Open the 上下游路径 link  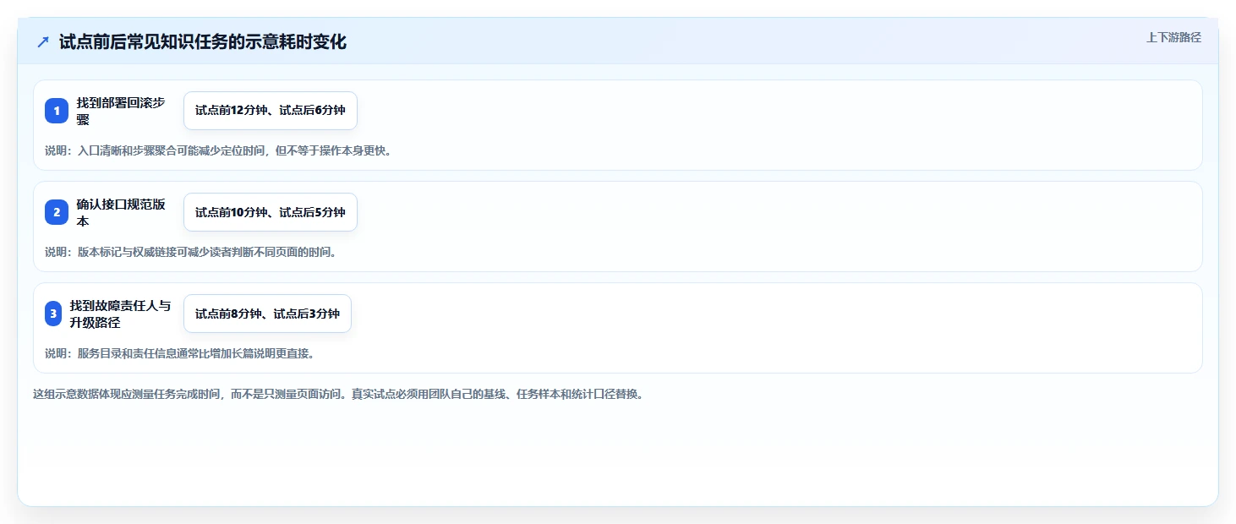coord(1173,37)
